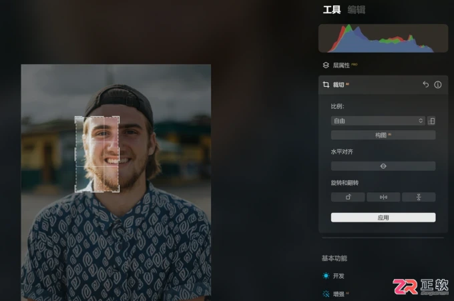Click the top-right crop corner handle
The height and width of the screenshot is (301, 454).
click(x=119, y=117)
